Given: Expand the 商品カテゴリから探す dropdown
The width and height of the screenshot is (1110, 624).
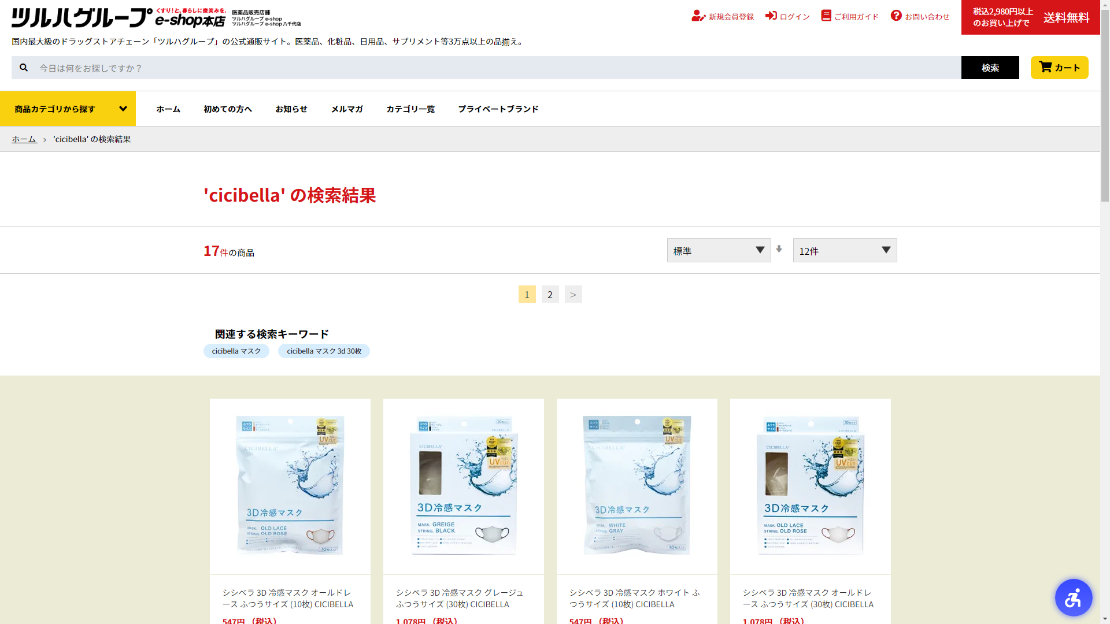Looking at the screenshot, I should pos(68,109).
